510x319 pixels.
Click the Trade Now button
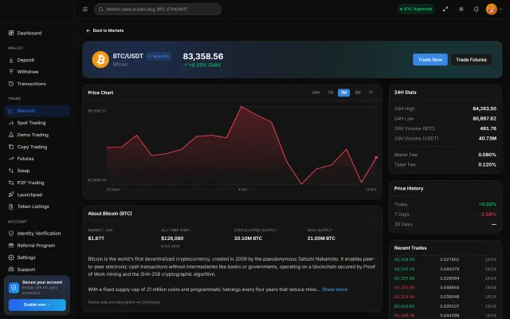pyautogui.click(x=430, y=60)
